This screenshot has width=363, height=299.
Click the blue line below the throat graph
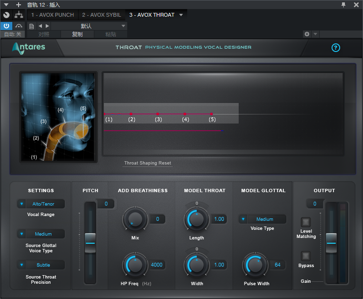tap(163, 131)
